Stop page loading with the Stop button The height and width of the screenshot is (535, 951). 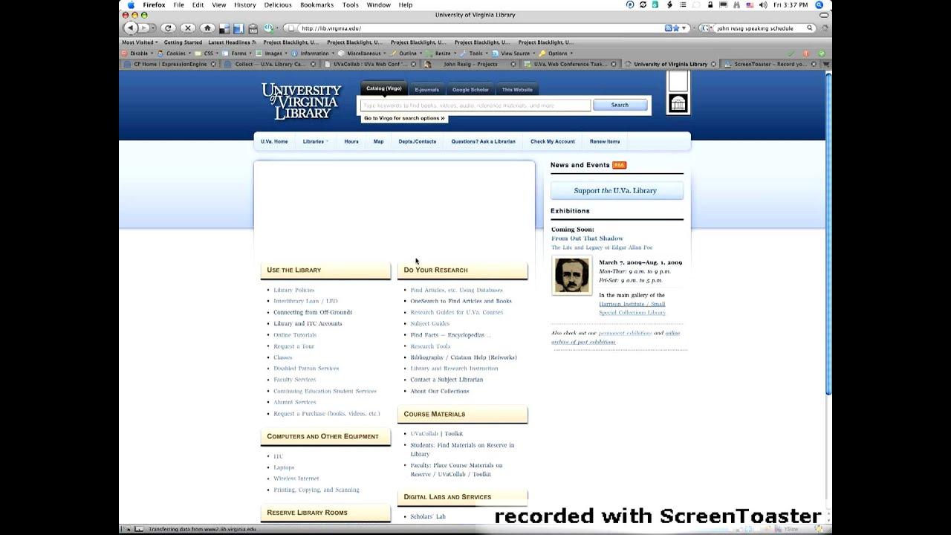188,28
